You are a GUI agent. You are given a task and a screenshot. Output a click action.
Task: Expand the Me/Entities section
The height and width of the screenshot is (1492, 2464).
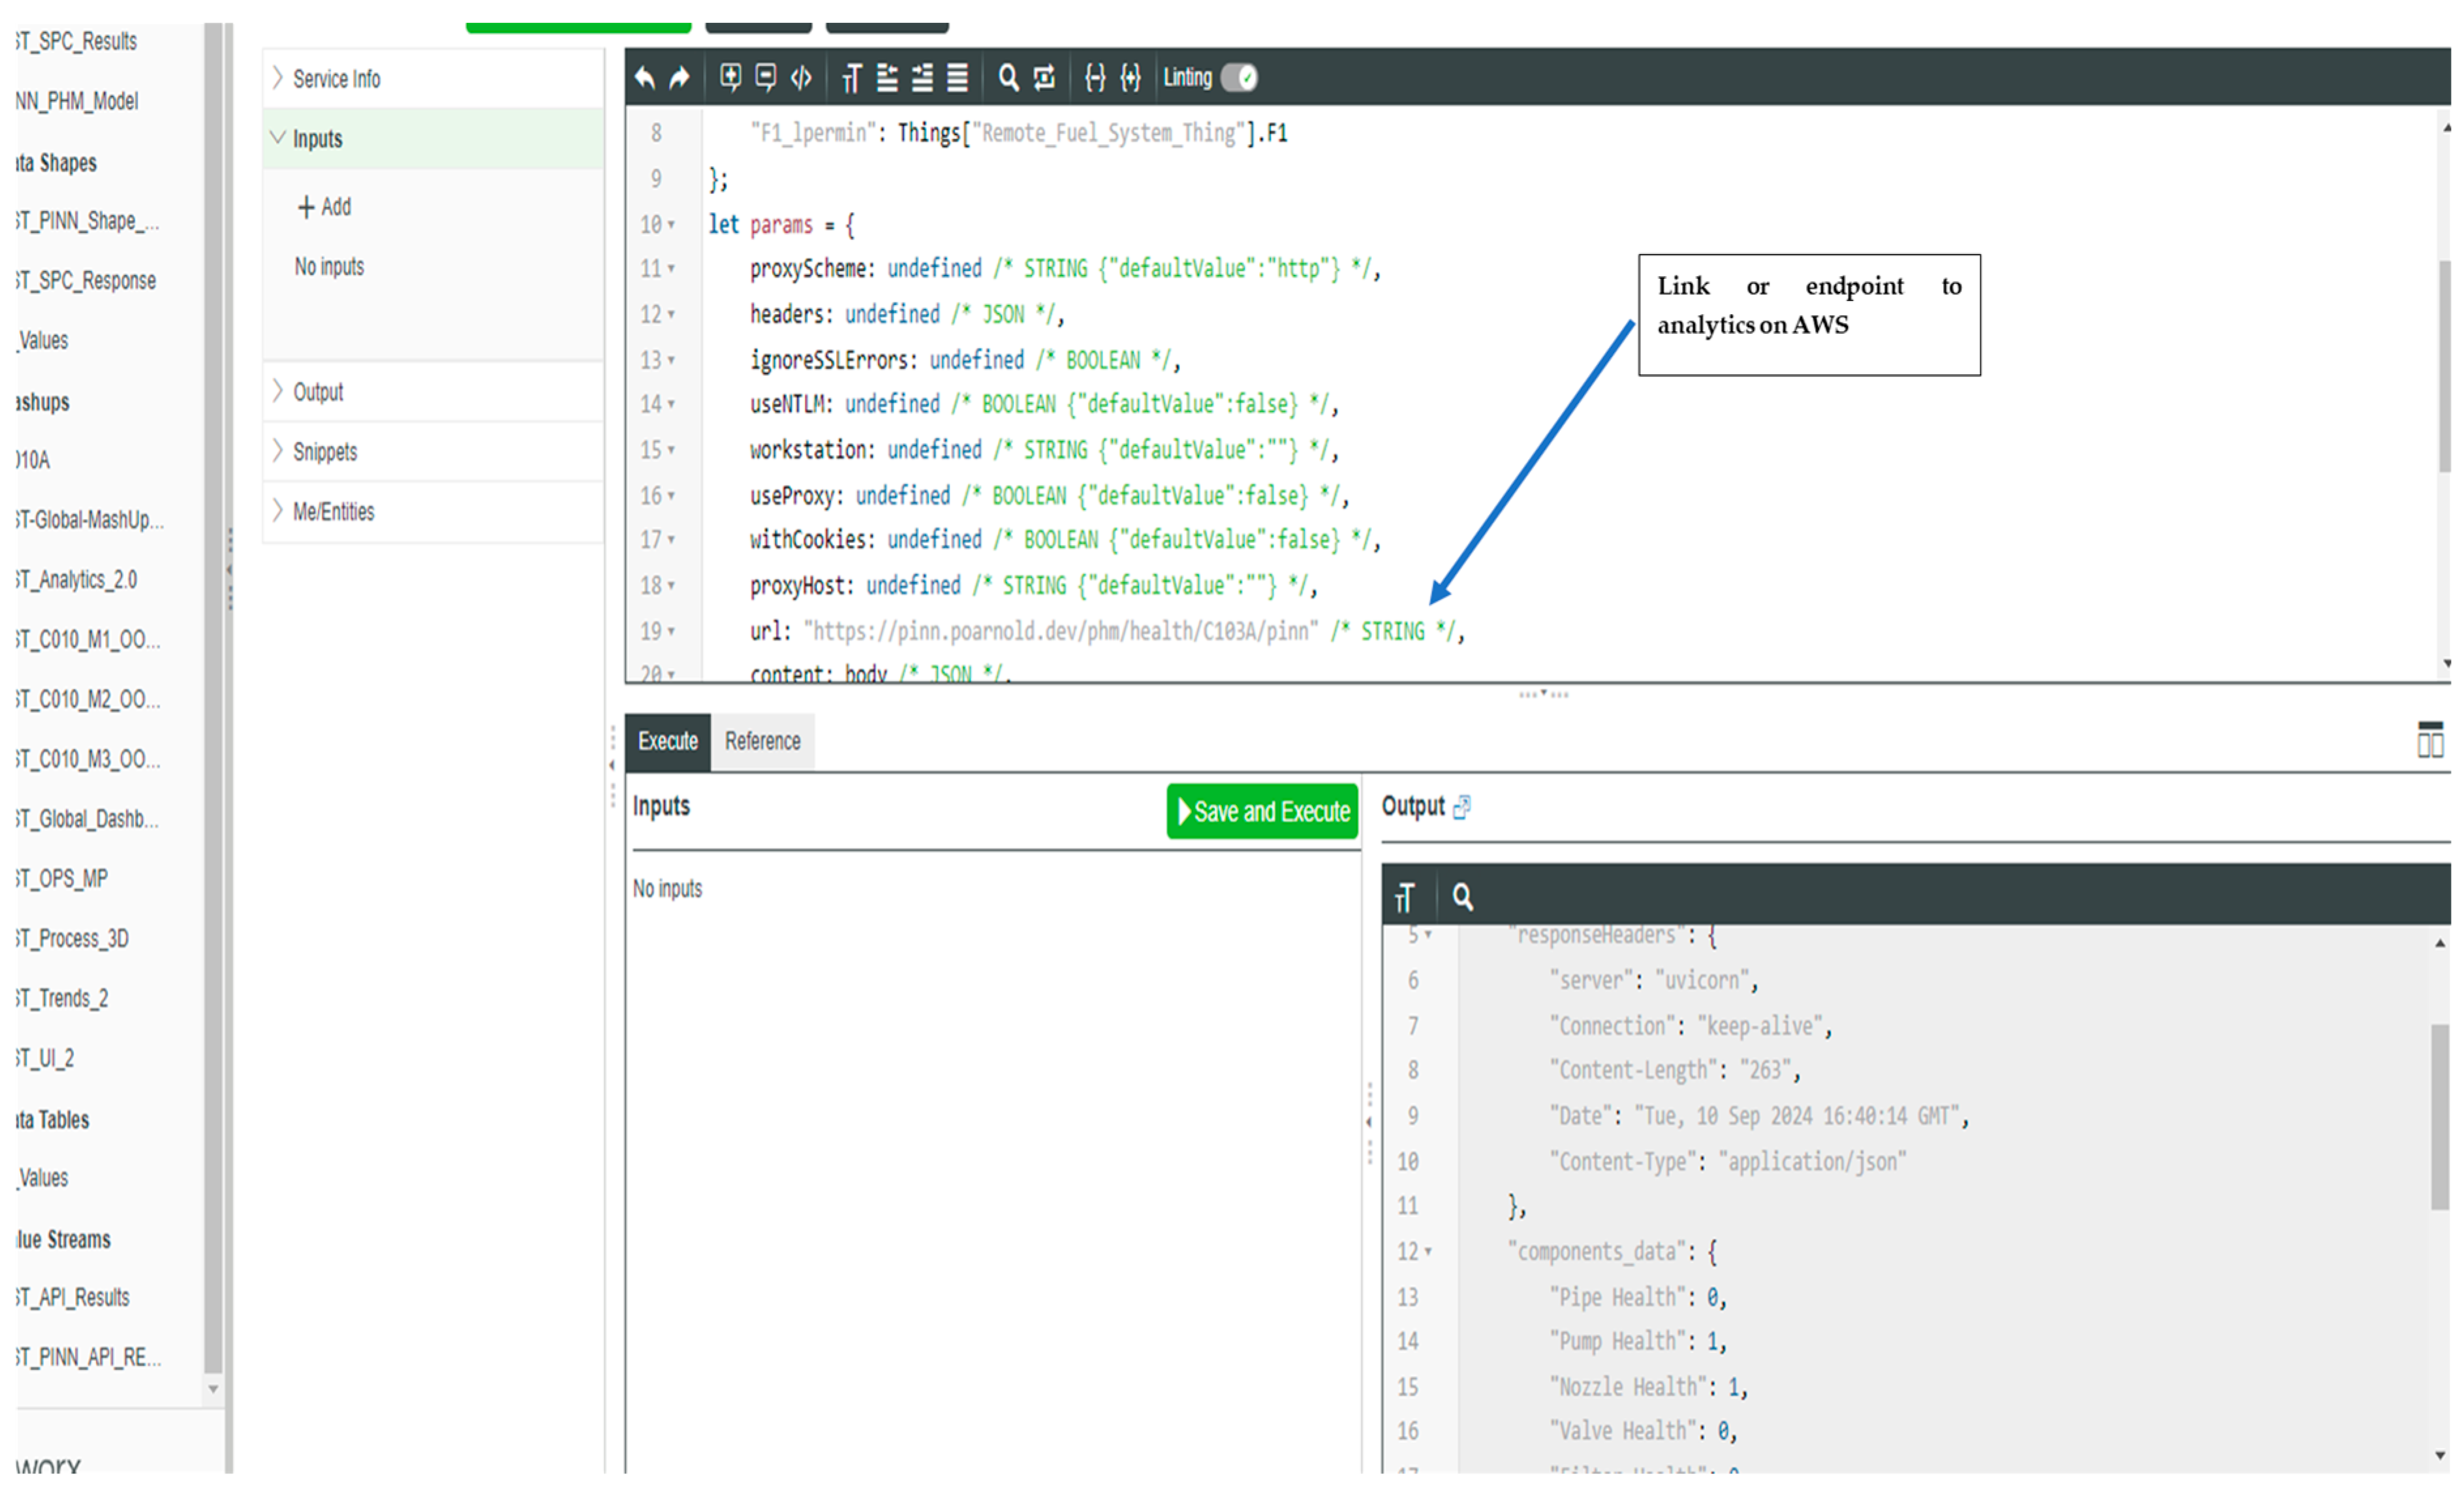point(433,511)
